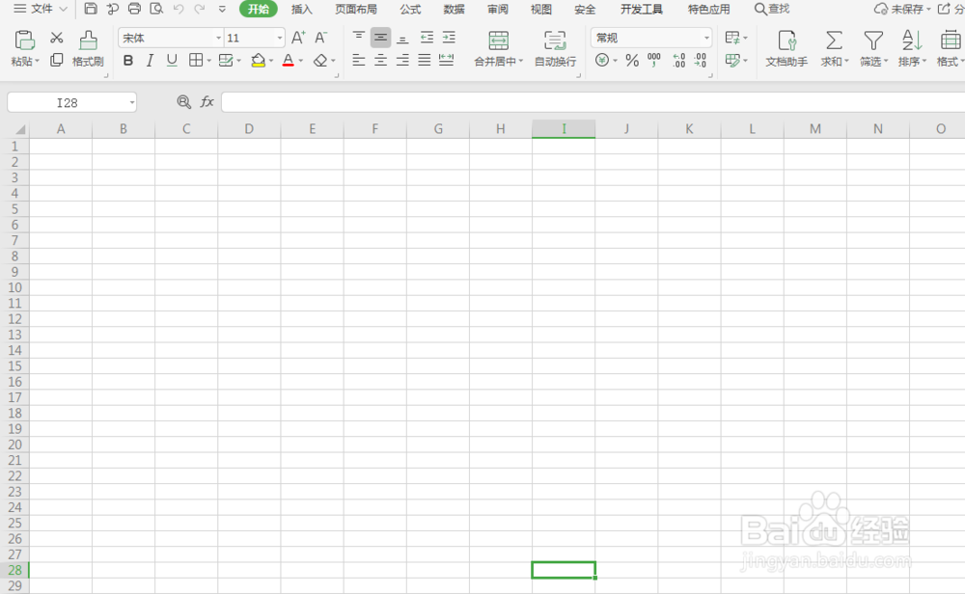Click the Print icon in the quick toolbar
The width and height of the screenshot is (965, 594).
(x=134, y=9)
